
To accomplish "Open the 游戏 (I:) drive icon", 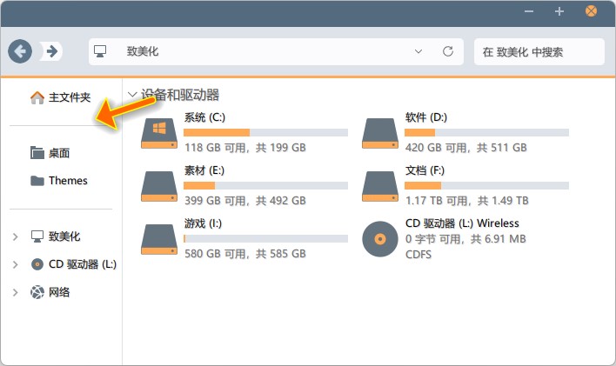I will 159,237.
